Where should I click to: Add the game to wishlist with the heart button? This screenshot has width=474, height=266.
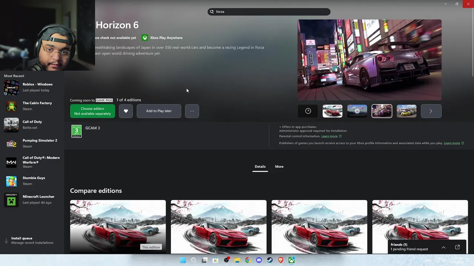[126, 111]
